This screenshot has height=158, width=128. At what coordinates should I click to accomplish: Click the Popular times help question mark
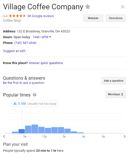click(35, 95)
